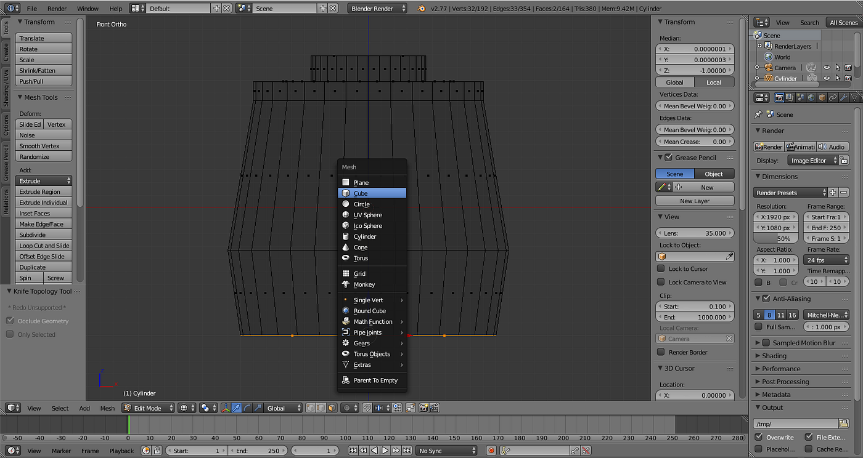Pick UV Sphere in the Mesh menu
863x458 pixels.
[x=372, y=215]
